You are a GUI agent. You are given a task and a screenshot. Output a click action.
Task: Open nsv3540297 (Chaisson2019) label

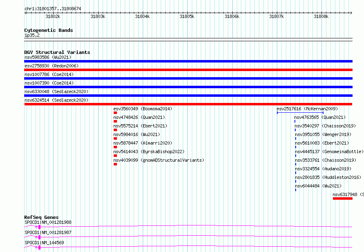click(x=325, y=126)
